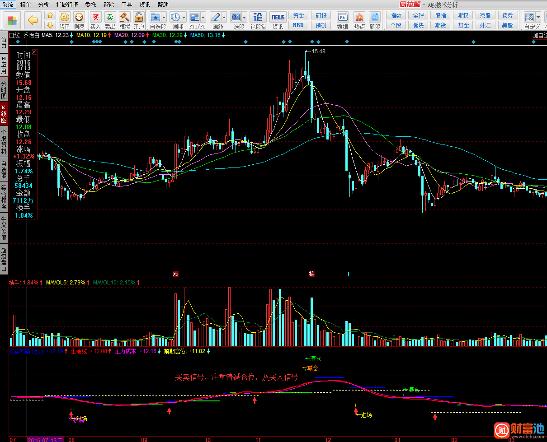The height and width of the screenshot is (442, 547).
Task: Switch to the 个股资料 stock info side tab
Action: (4, 142)
